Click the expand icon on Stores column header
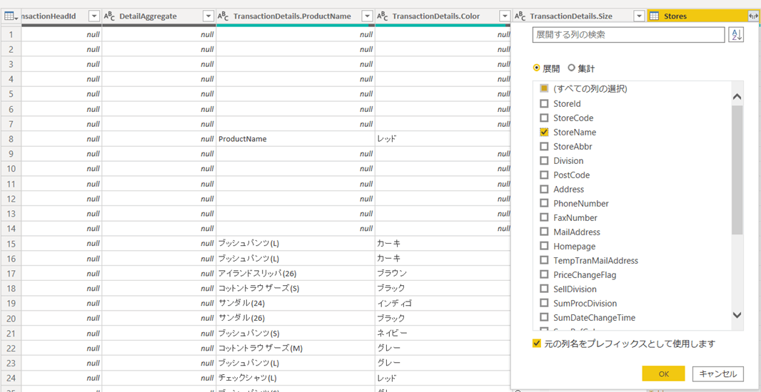 click(x=753, y=16)
